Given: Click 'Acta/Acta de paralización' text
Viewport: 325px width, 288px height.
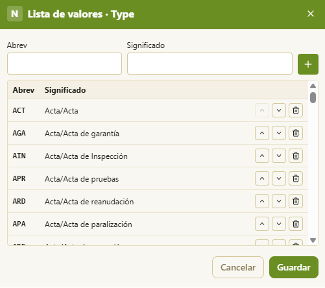Looking at the screenshot, I should click(x=88, y=224).
